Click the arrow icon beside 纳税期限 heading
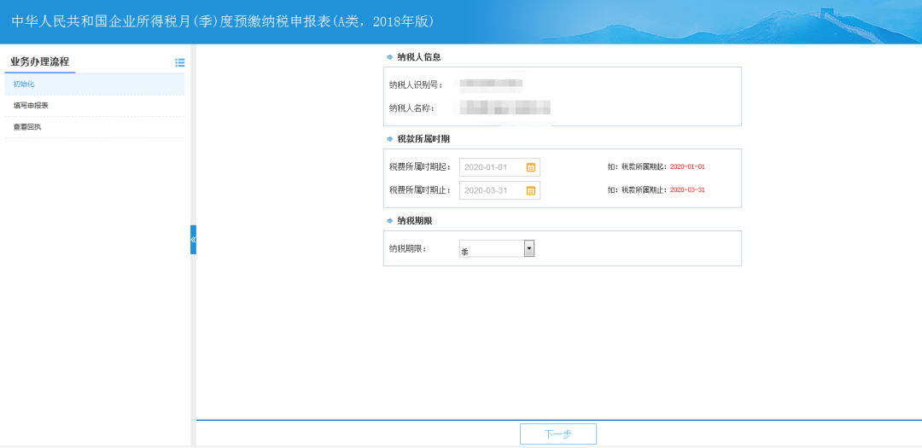The image size is (922, 448). [x=389, y=221]
